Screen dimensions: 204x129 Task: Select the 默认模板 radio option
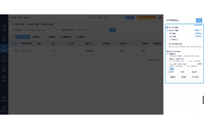(x=168, y=33)
